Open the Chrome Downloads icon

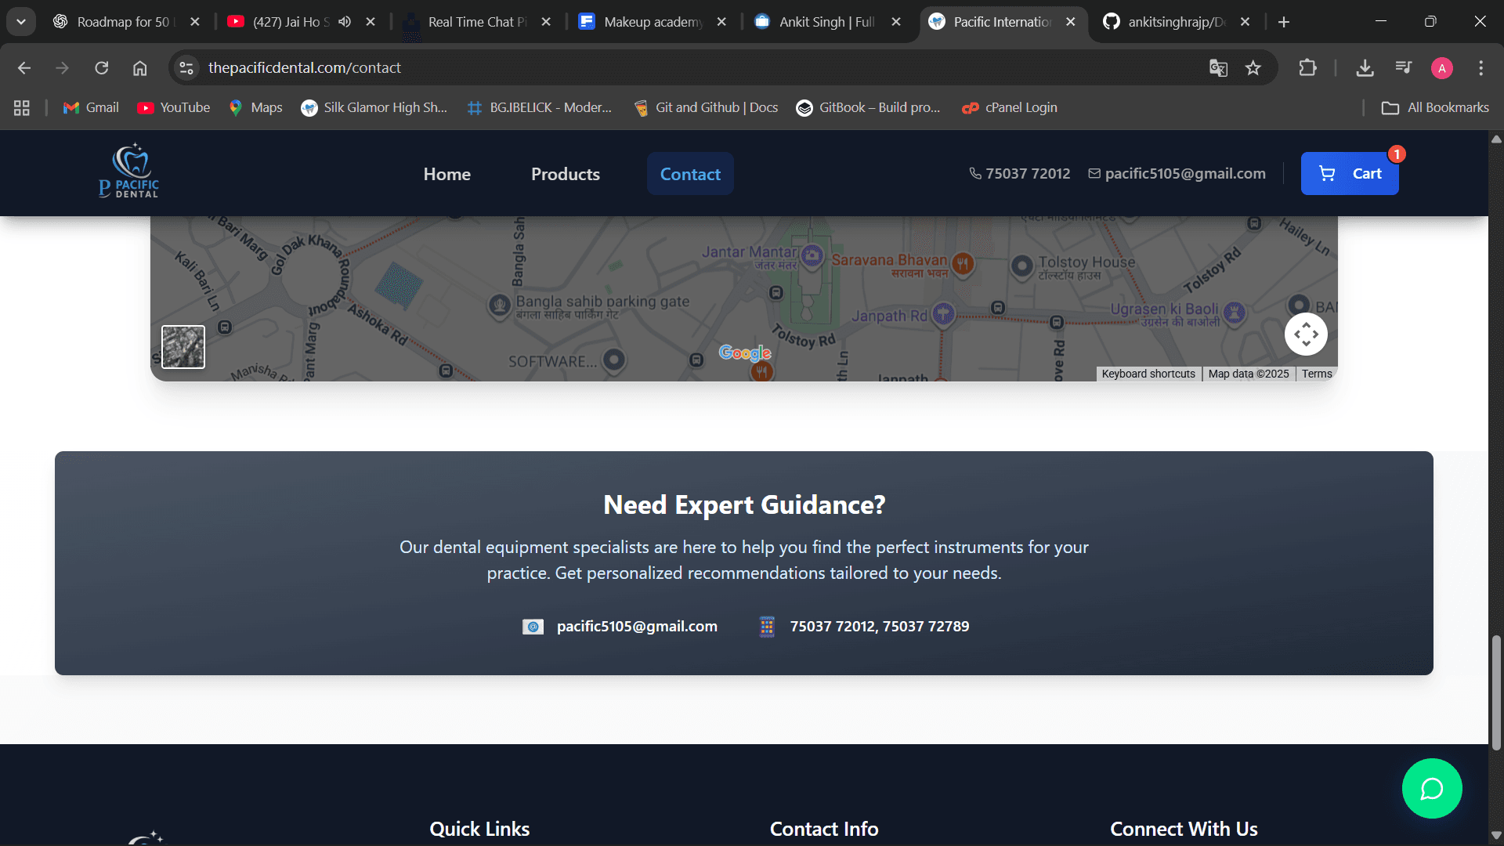coord(1365,68)
